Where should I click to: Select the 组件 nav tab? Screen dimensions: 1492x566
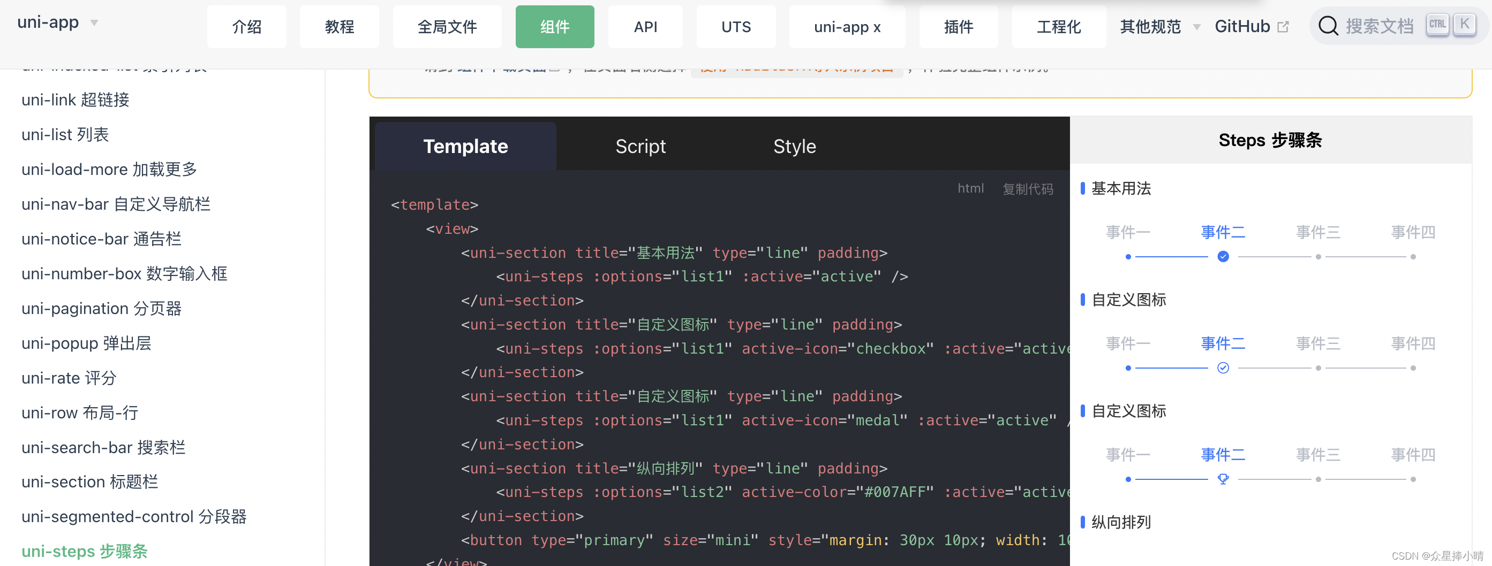(x=555, y=27)
